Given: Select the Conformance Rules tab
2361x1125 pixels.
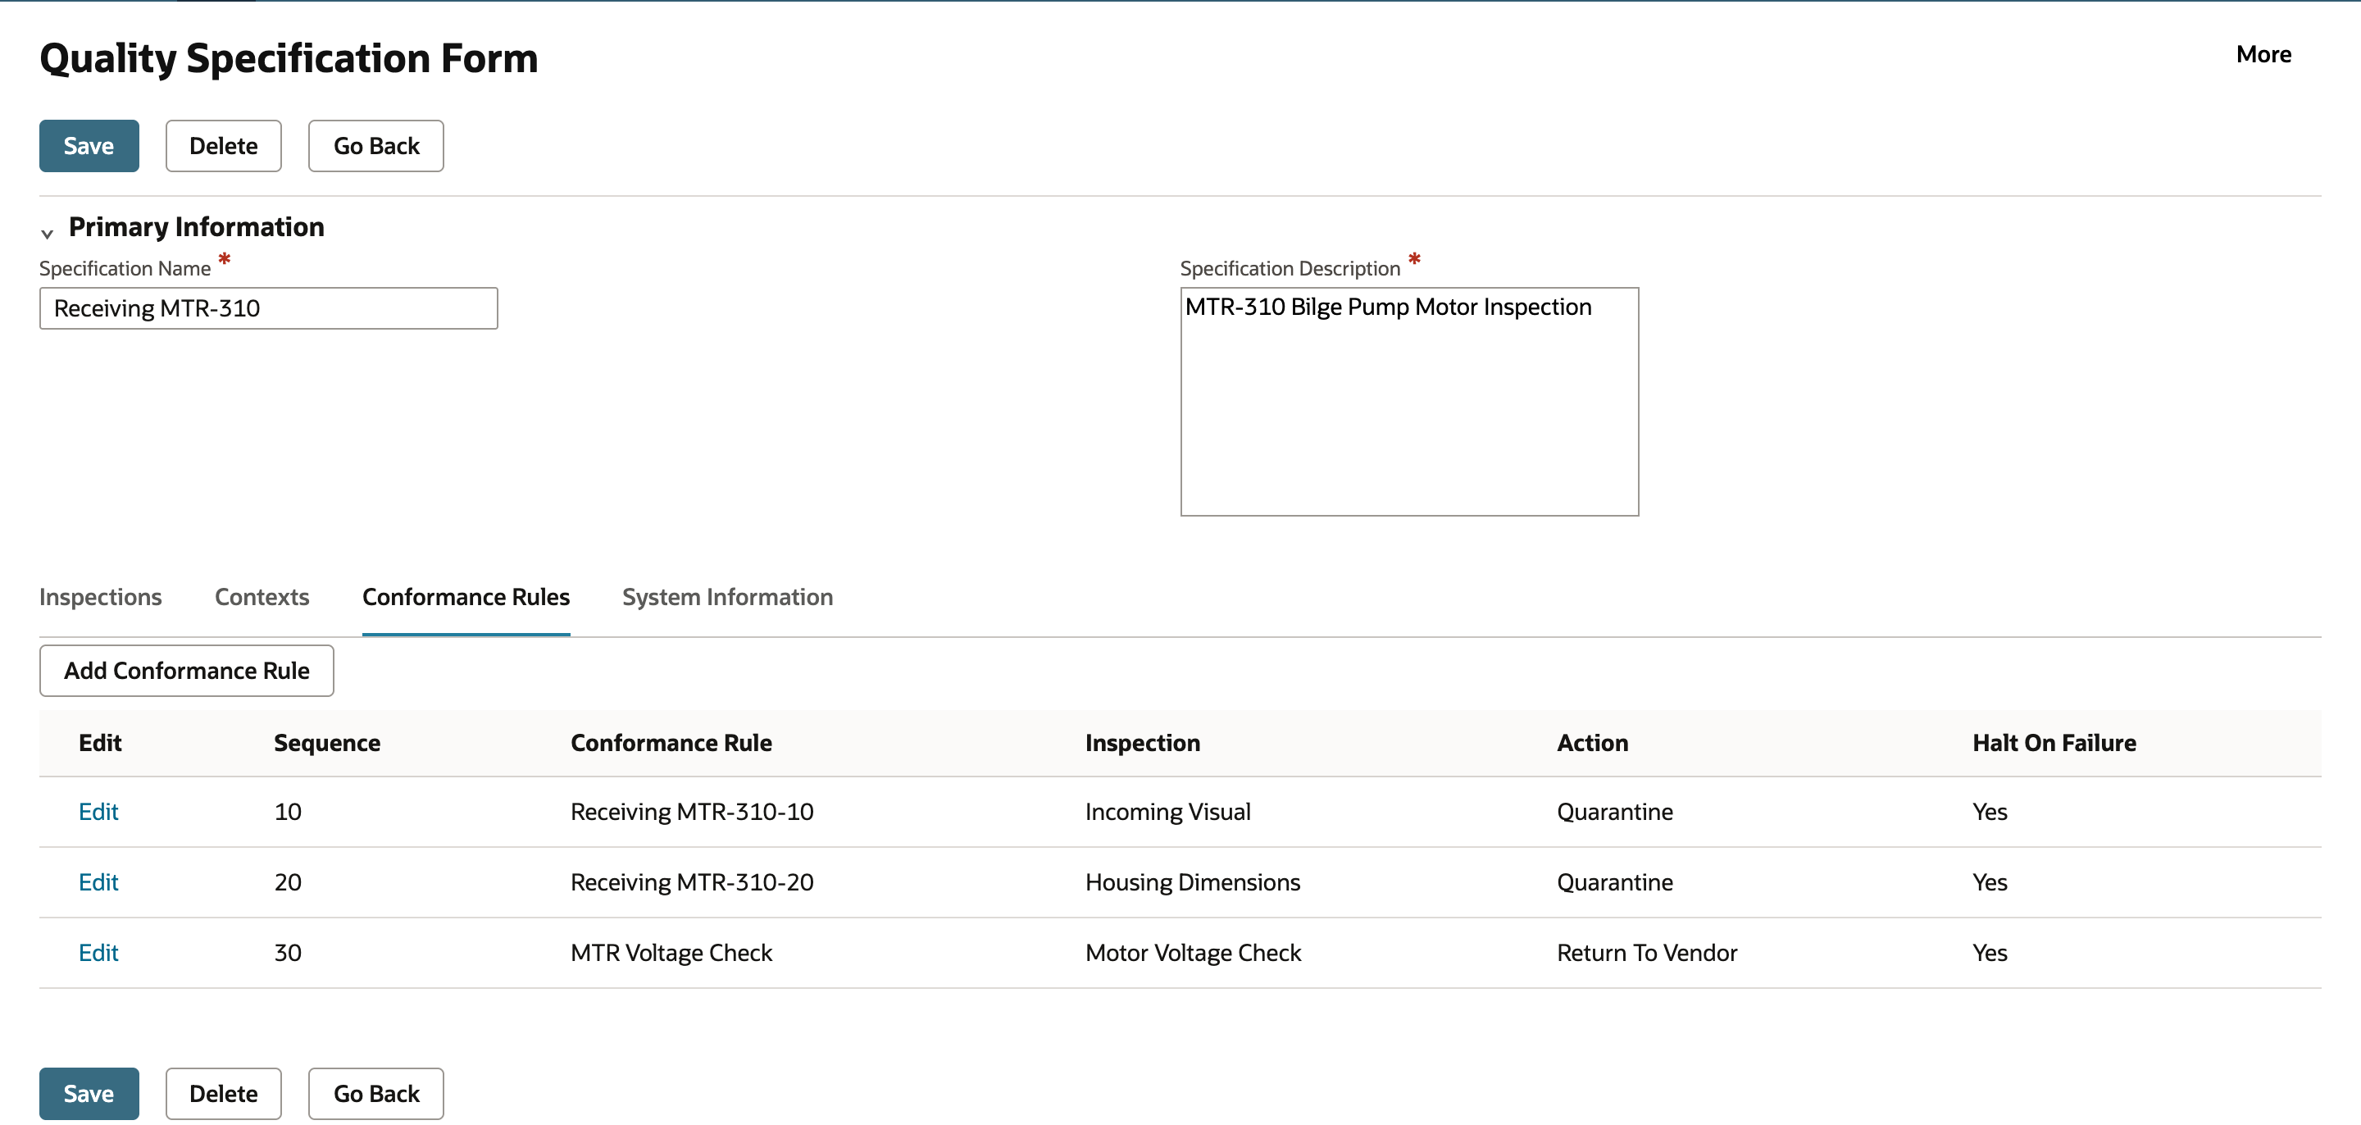Looking at the screenshot, I should (466, 597).
